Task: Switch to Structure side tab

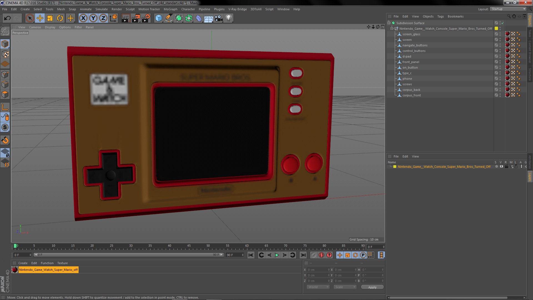Action: [x=530, y=74]
